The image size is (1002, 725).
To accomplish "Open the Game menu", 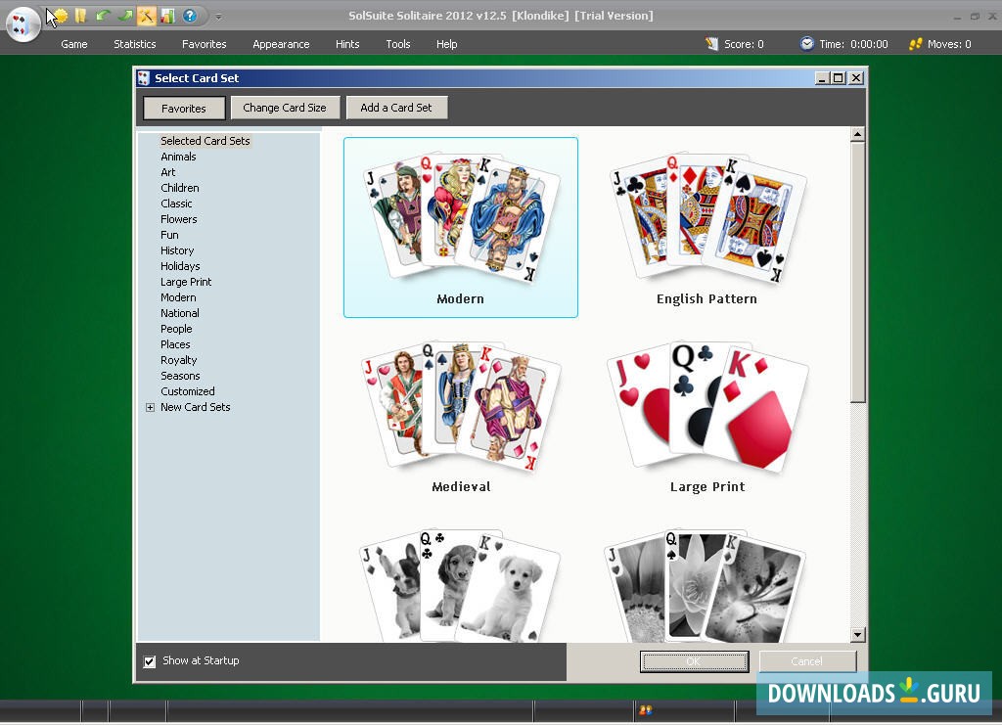I will point(74,44).
